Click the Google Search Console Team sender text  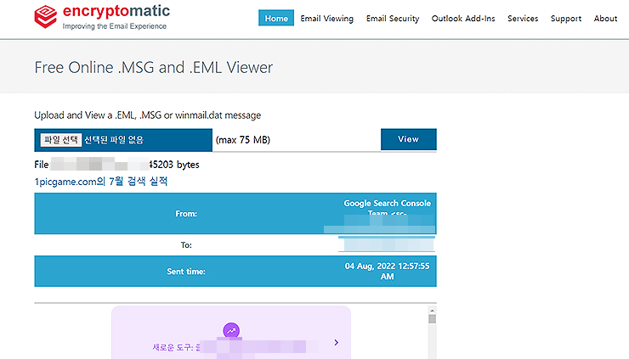pyautogui.click(x=387, y=207)
